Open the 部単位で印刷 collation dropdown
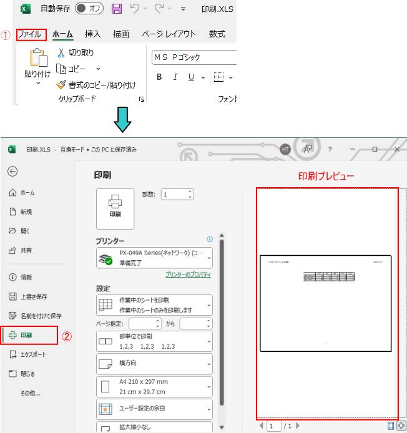 [x=154, y=341]
